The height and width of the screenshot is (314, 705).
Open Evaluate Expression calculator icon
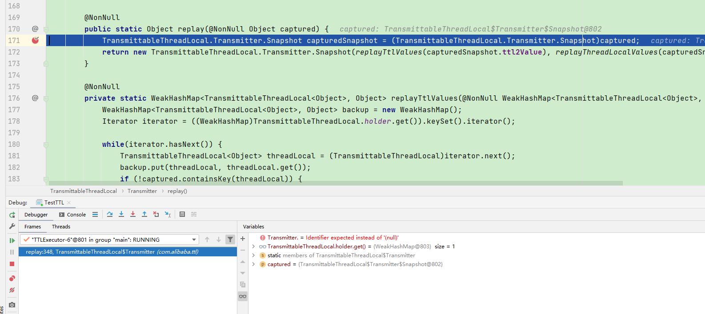click(182, 214)
